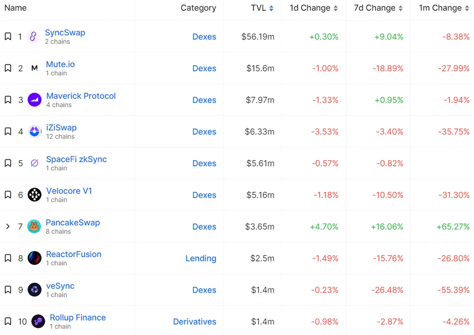
Task: Toggle bookmark for SyncSwap row
Action: [x=8, y=36]
